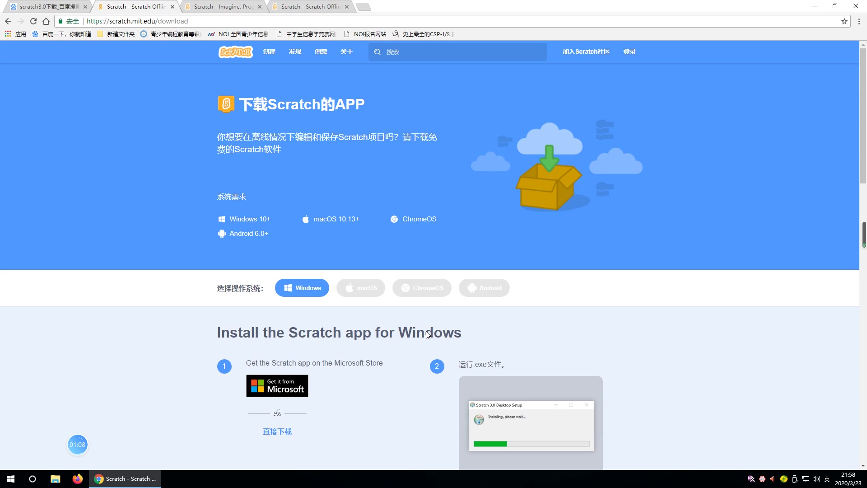Open the Chrome three-dot menu
The height and width of the screenshot is (488, 867).
[859, 21]
